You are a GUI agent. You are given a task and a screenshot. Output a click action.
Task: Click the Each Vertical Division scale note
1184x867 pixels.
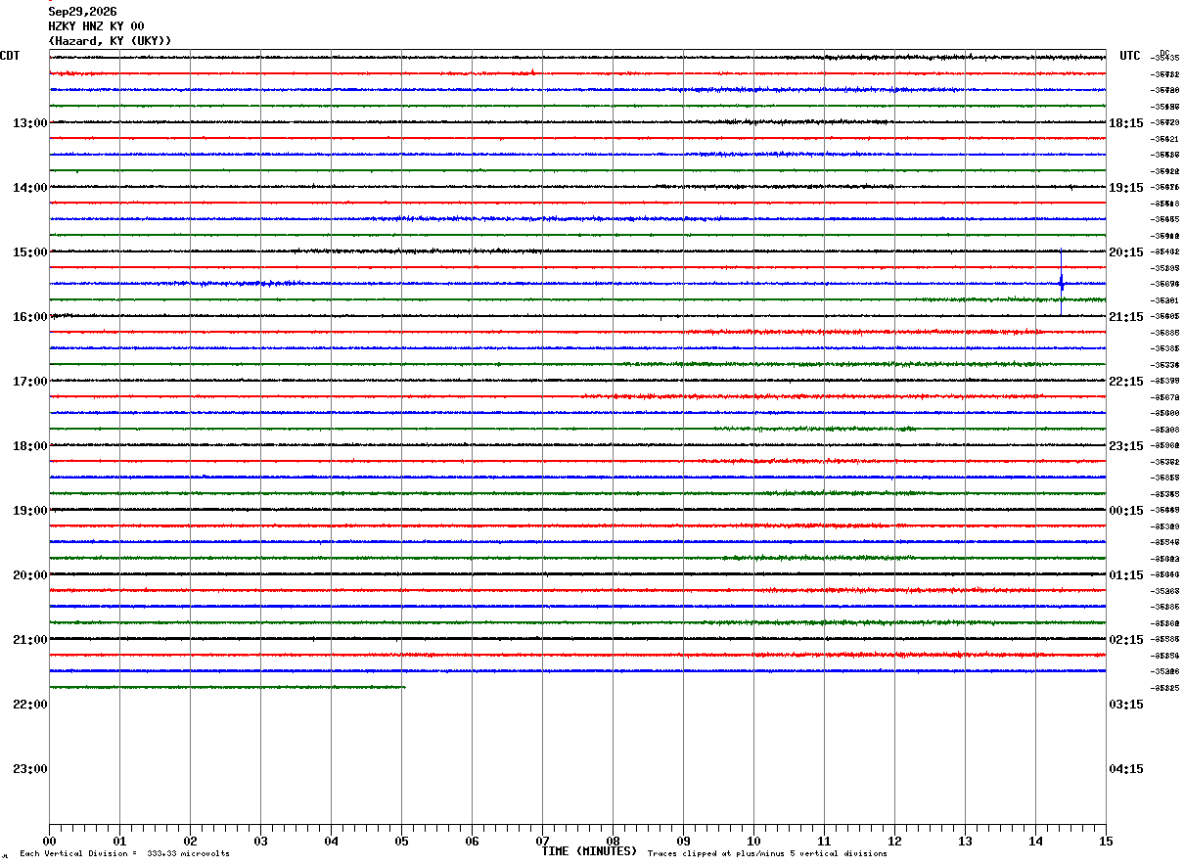tap(124, 854)
